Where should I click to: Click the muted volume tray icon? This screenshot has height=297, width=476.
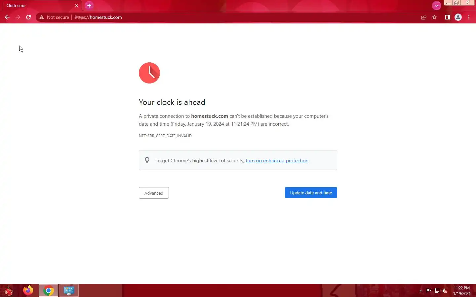pyautogui.click(x=445, y=291)
